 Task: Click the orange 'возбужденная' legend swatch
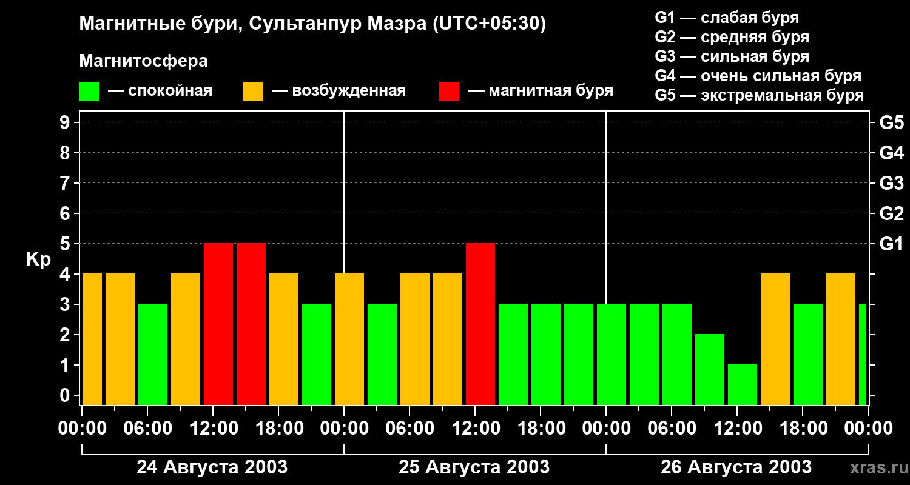coord(253,92)
